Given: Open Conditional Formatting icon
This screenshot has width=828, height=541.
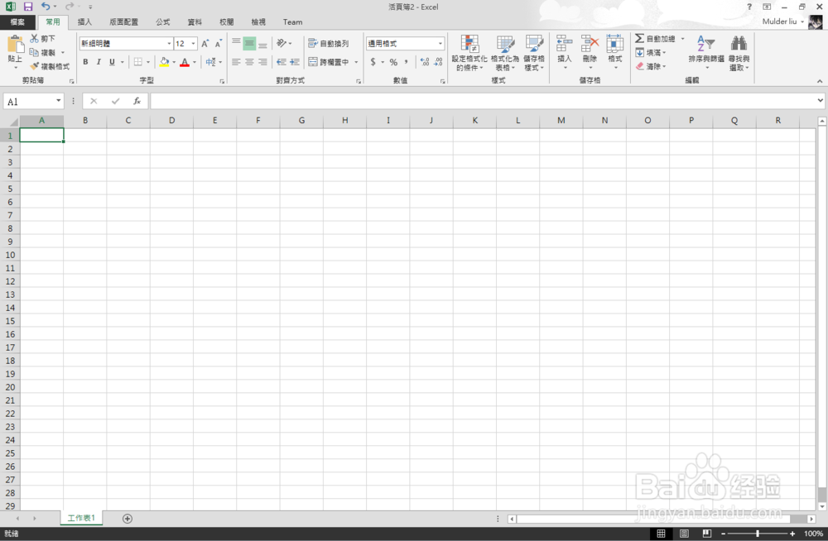Looking at the screenshot, I should point(469,44).
